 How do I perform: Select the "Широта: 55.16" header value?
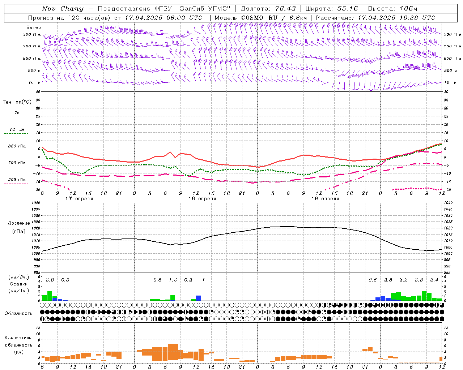point(331,9)
